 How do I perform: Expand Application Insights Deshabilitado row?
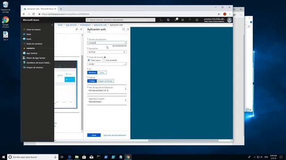click(107, 100)
